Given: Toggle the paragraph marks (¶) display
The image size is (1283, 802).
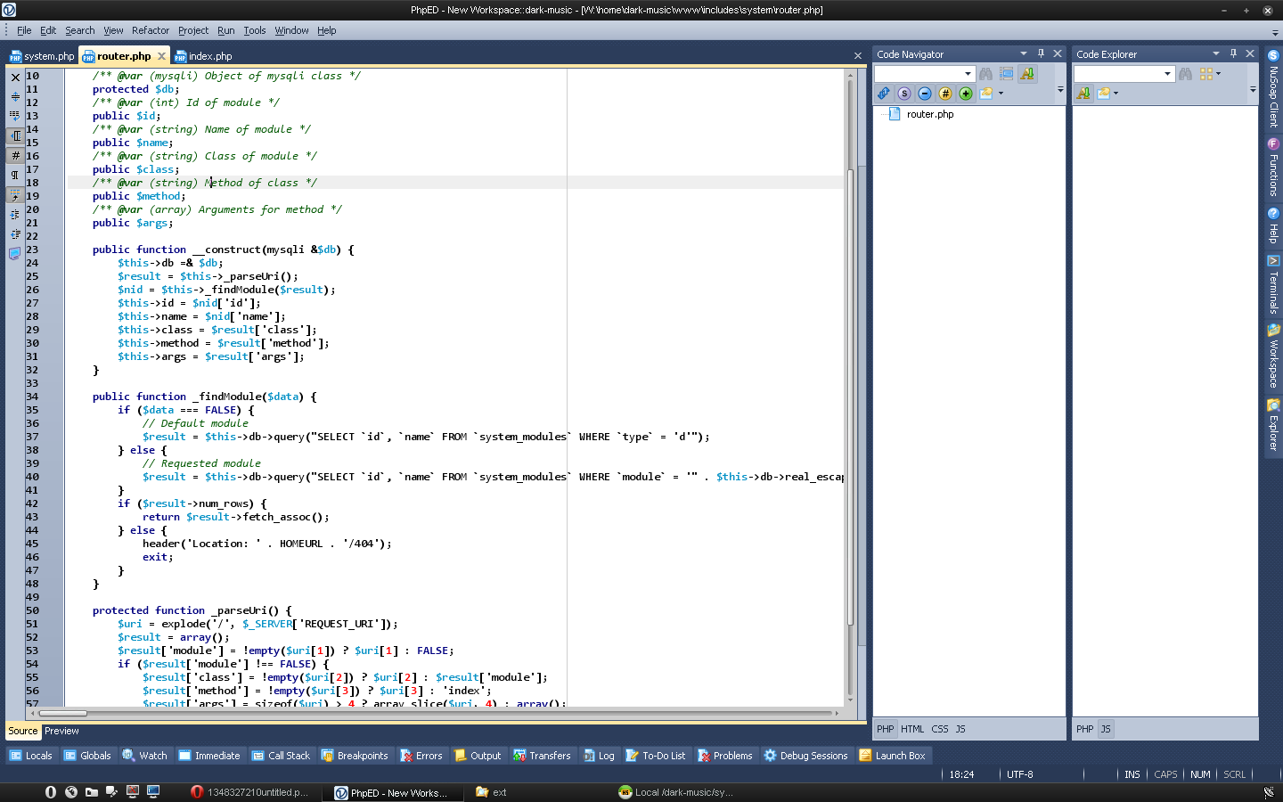Looking at the screenshot, I should (x=15, y=176).
